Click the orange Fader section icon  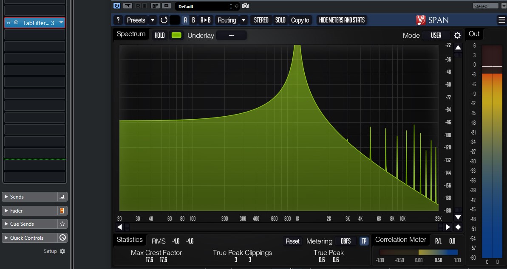(62, 210)
